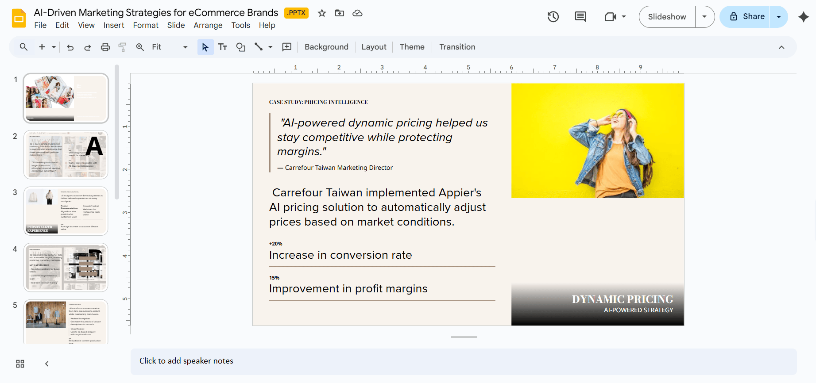This screenshot has height=383, width=816.
Task: Select the 'Increase in conversion rate' text
Action: click(340, 255)
